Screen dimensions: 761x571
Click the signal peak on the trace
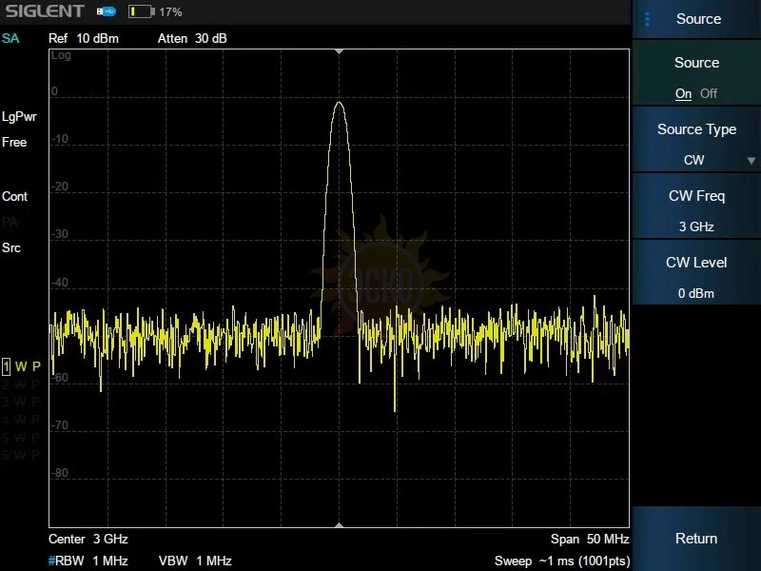(x=339, y=103)
